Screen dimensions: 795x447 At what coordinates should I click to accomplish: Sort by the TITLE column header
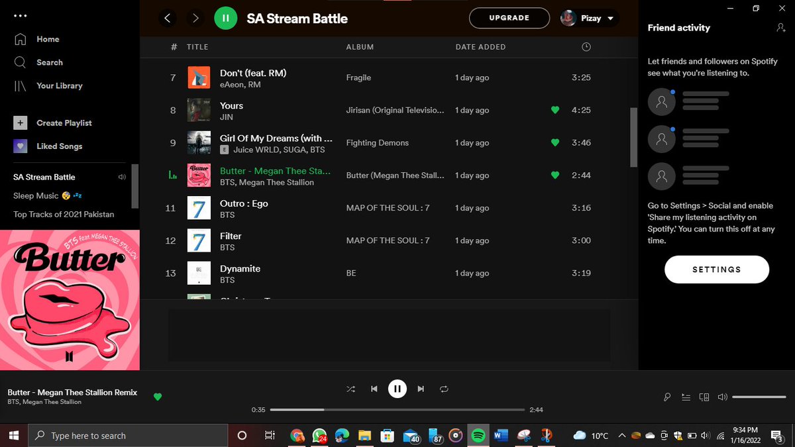(197, 47)
